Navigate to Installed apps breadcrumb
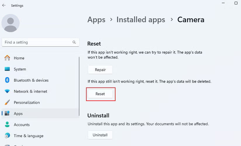 click(x=141, y=20)
